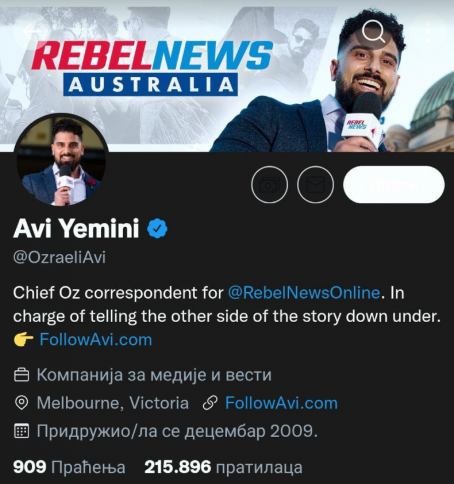Image resolution: width=454 pixels, height=484 pixels.
Task: Send a direct message via envelope icon
Action: (x=315, y=185)
